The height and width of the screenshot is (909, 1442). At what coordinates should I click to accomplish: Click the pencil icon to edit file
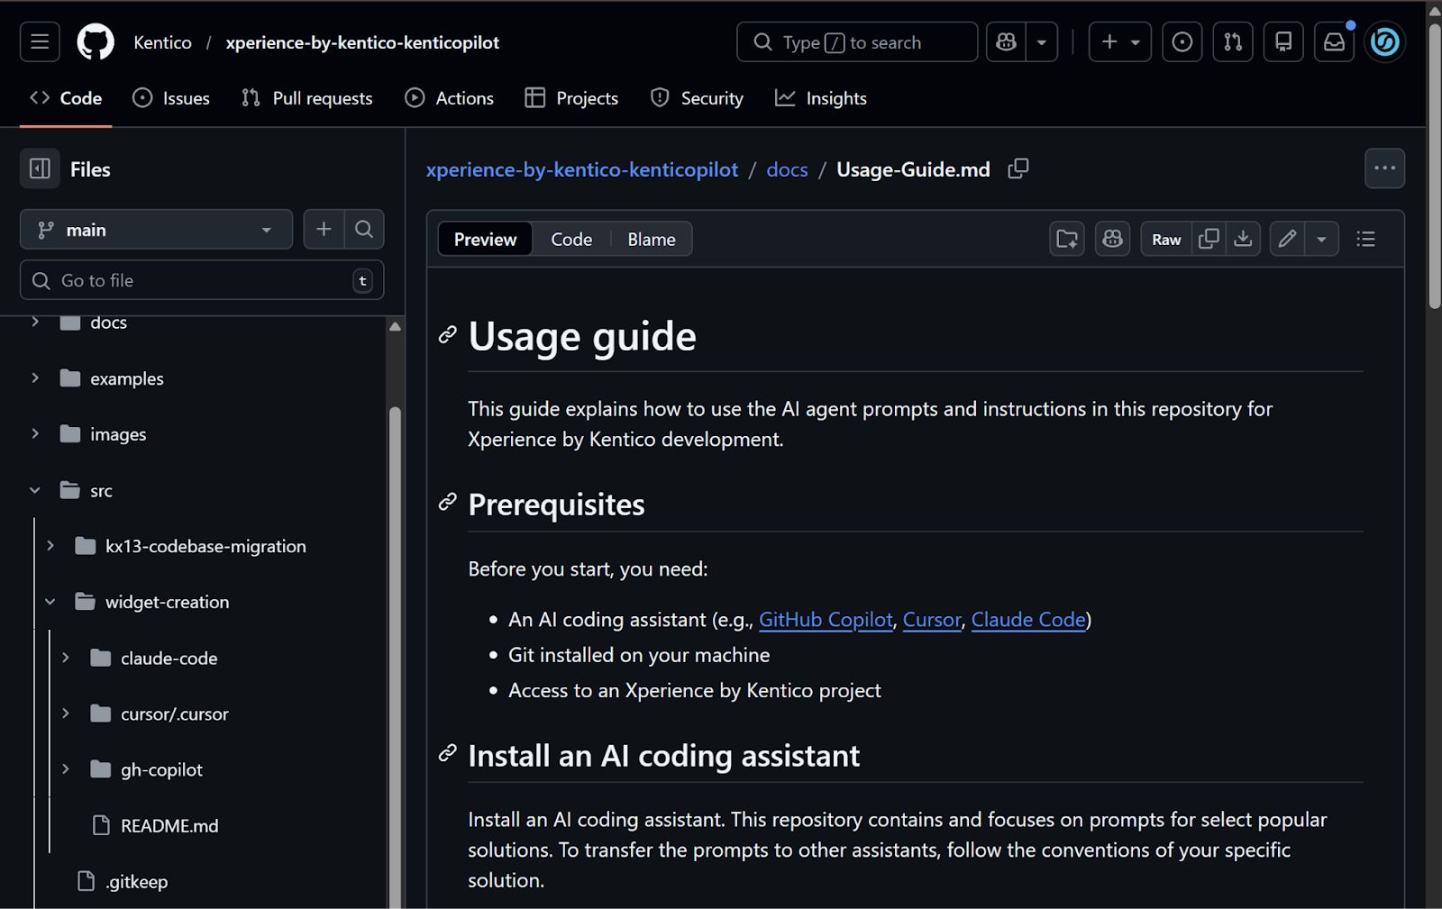click(1287, 239)
